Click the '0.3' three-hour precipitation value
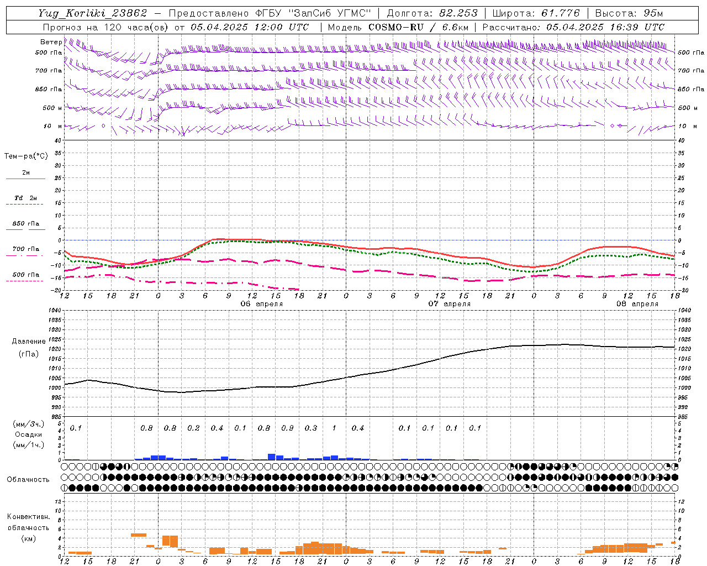The width and height of the screenshot is (707, 566). point(311,428)
